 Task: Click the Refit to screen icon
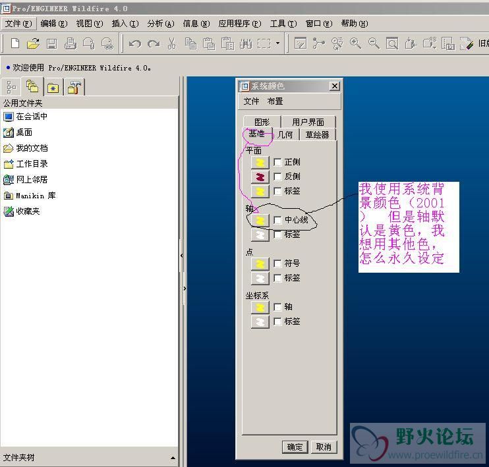click(392, 43)
